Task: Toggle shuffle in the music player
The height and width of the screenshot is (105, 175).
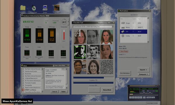Action: pos(149,97)
